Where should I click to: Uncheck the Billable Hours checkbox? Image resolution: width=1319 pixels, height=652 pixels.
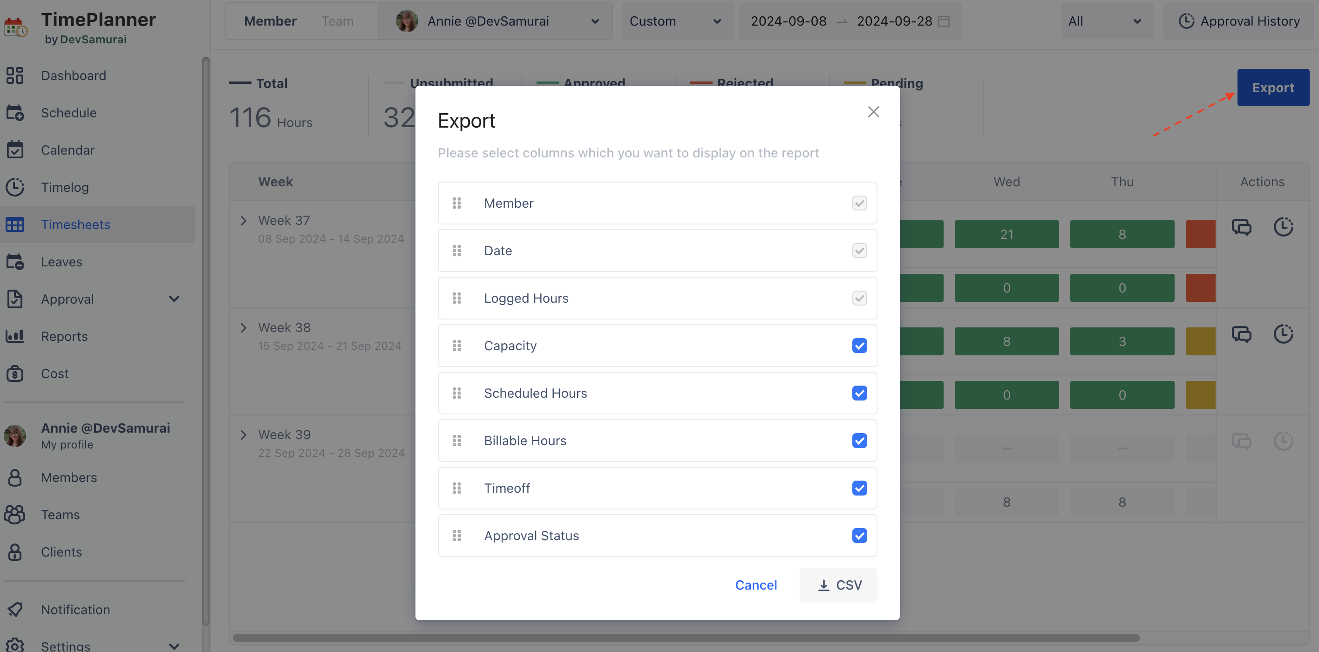coord(859,441)
